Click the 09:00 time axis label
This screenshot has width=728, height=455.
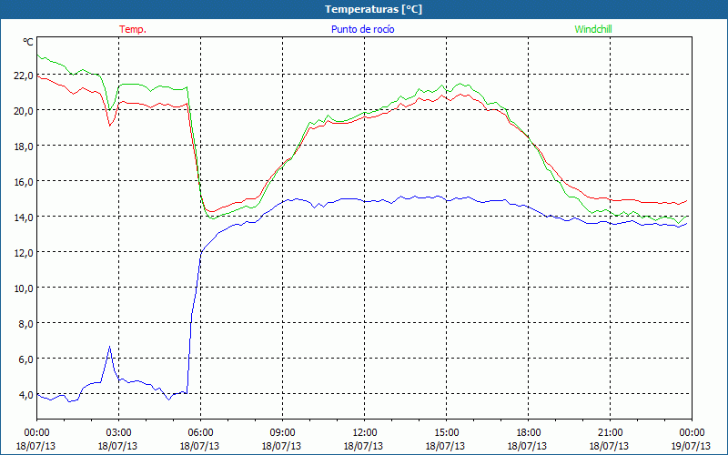tap(282, 433)
